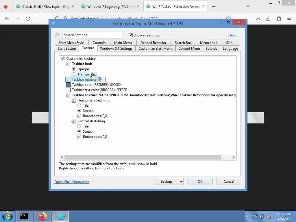
Task: Focus the Search Settings field
Action: (92, 35)
